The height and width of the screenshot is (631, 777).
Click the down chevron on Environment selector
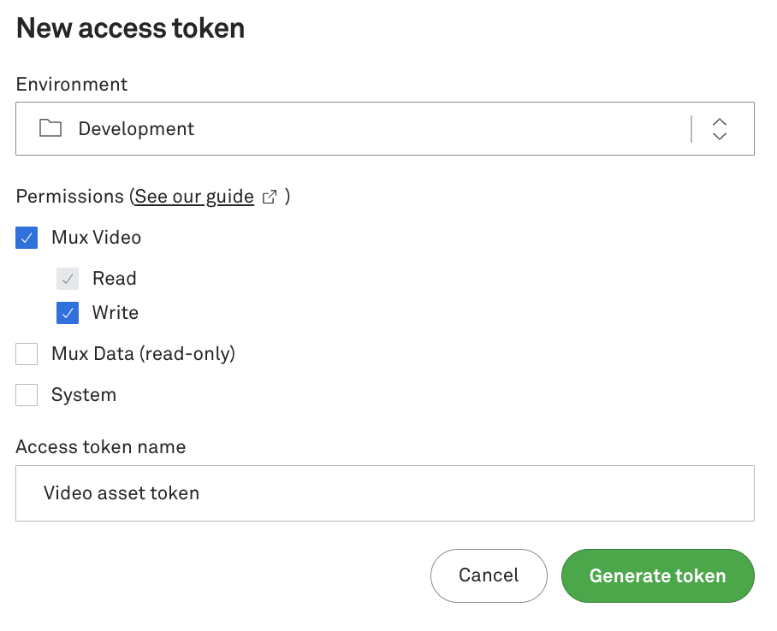click(720, 134)
